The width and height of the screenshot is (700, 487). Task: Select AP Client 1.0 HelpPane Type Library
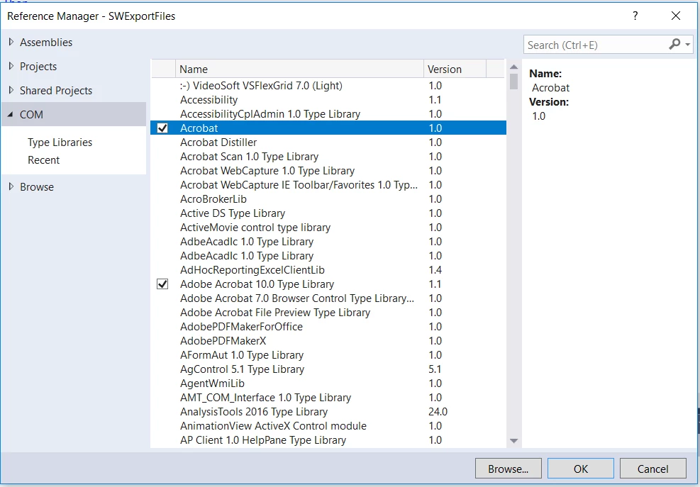tap(328, 440)
